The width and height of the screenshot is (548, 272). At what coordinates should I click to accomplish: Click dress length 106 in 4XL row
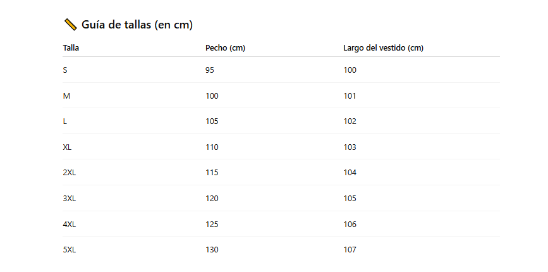(x=350, y=224)
